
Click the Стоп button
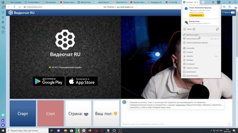pyautogui.click(x=51, y=113)
